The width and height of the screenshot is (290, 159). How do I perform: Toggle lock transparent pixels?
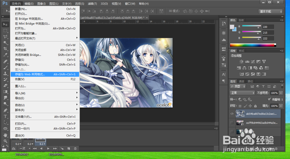click(x=240, y=106)
